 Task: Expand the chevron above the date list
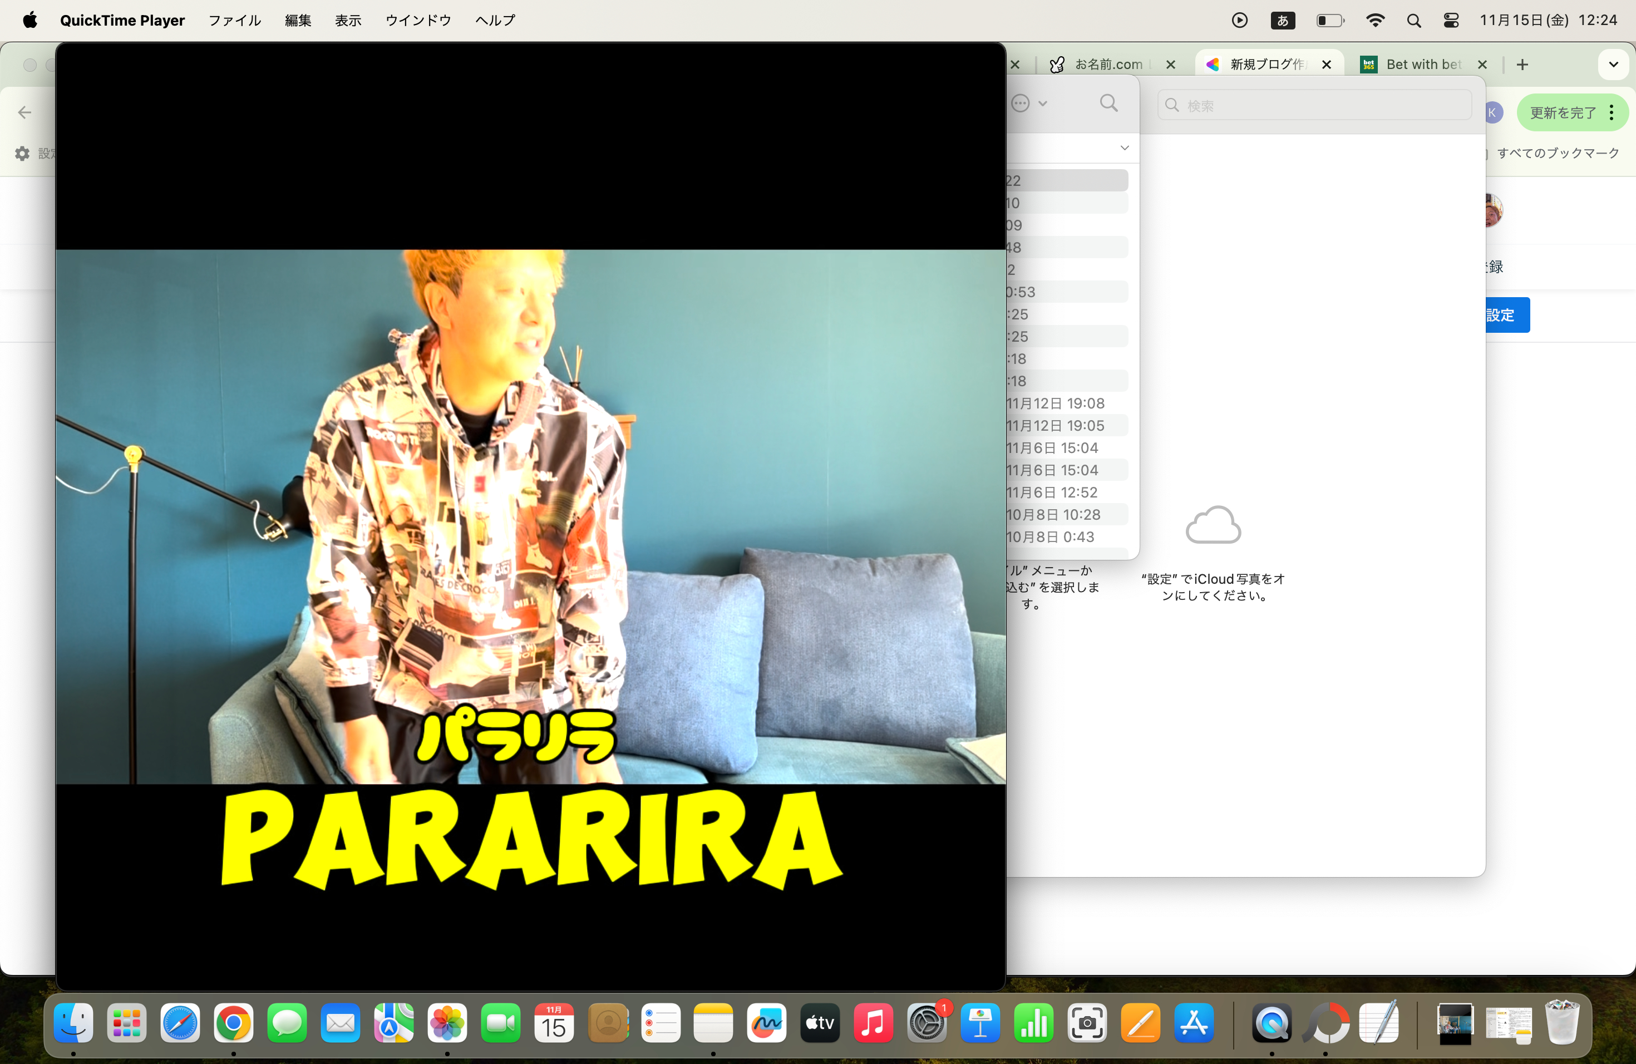click(x=1125, y=148)
